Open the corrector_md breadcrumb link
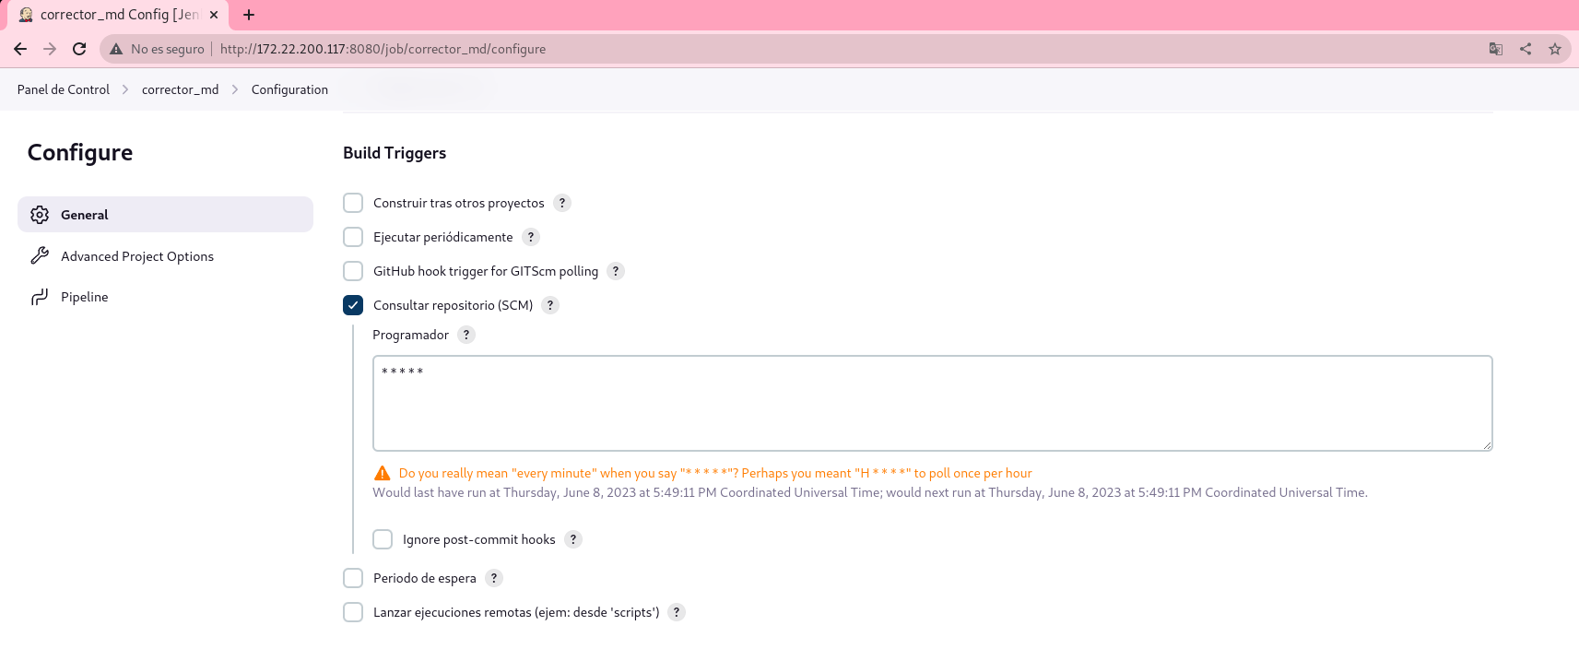The width and height of the screenshot is (1579, 649). 180,89
